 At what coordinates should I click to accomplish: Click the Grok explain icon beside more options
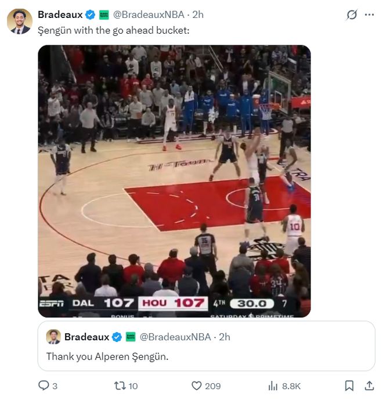coord(351,15)
